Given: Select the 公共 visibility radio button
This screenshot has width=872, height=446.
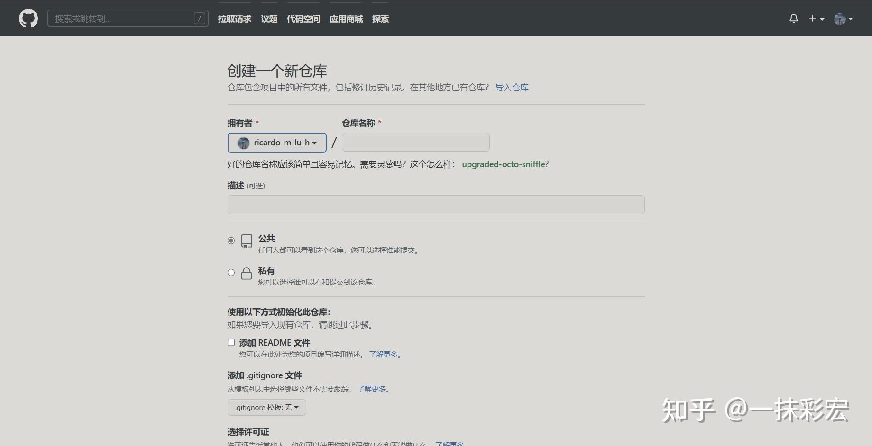Looking at the screenshot, I should (231, 240).
